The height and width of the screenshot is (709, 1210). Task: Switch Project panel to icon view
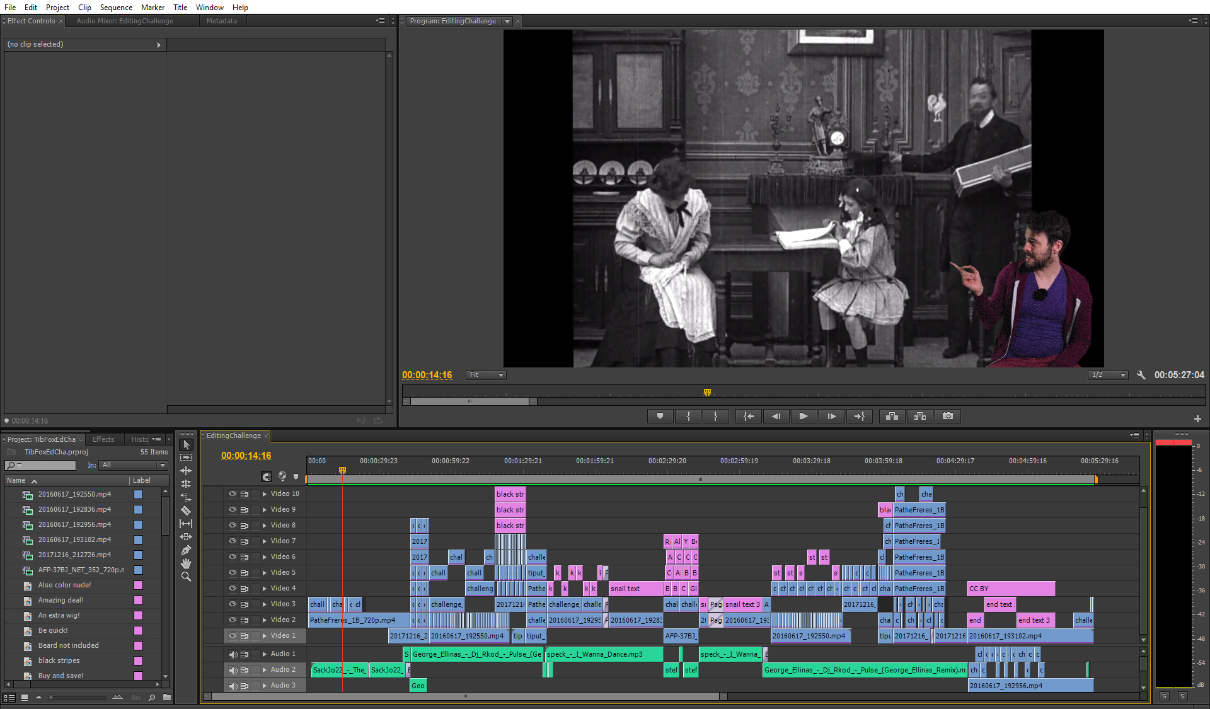(25, 698)
